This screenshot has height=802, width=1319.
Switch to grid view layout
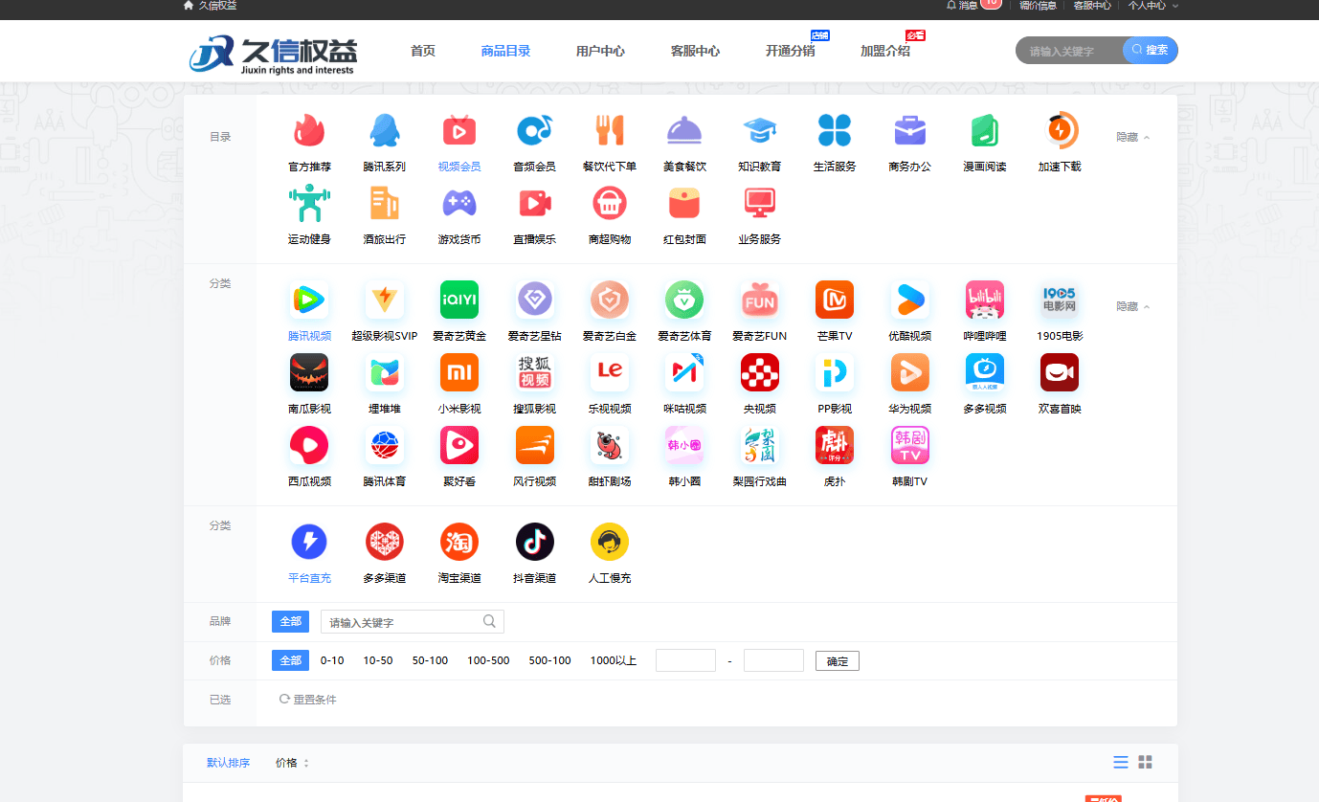1145,763
